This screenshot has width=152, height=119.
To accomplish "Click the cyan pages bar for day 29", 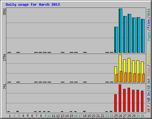I will pos(134,35).
